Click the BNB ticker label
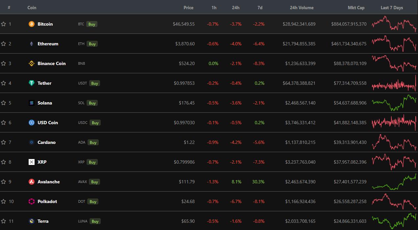418x230 pixels. tap(82, 63)
